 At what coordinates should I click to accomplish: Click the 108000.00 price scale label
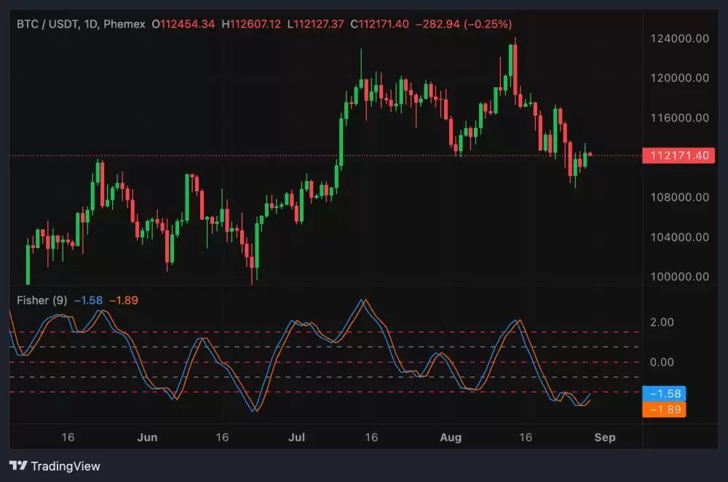pos(679,197)
